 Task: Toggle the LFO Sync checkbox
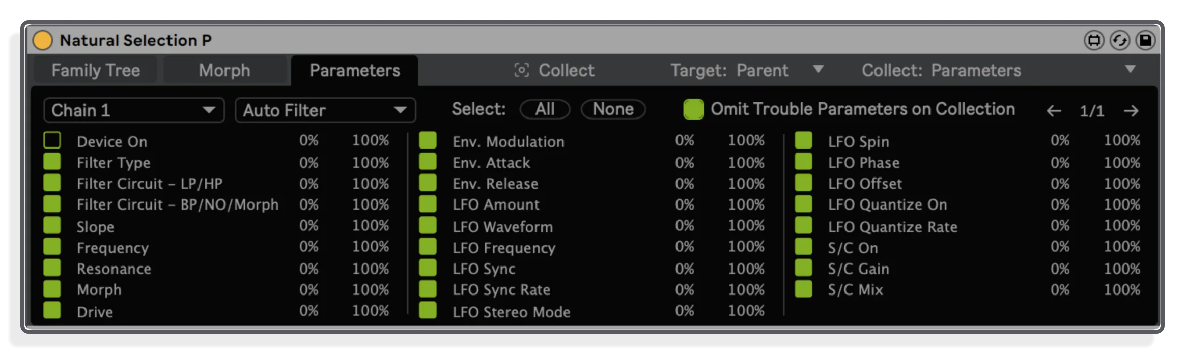pos(428,268)
